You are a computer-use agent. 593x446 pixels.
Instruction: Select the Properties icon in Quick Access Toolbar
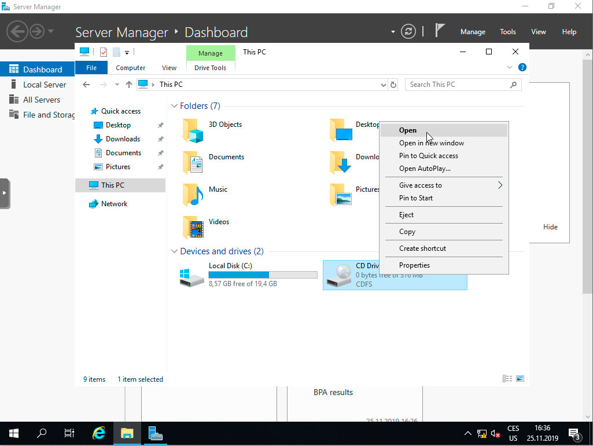103,52
